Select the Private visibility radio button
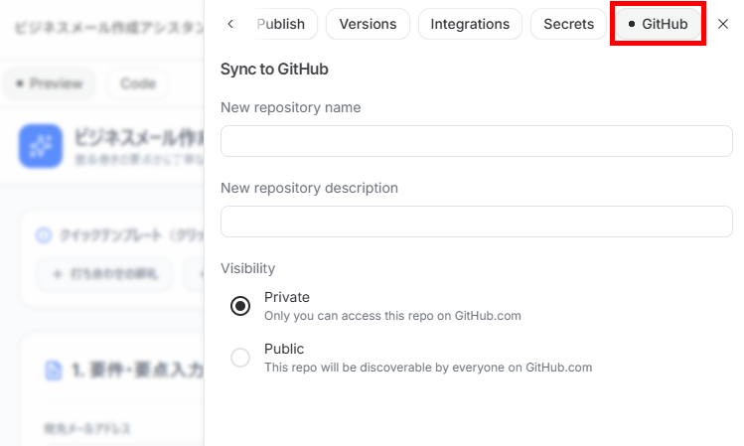 coord(240,306)
